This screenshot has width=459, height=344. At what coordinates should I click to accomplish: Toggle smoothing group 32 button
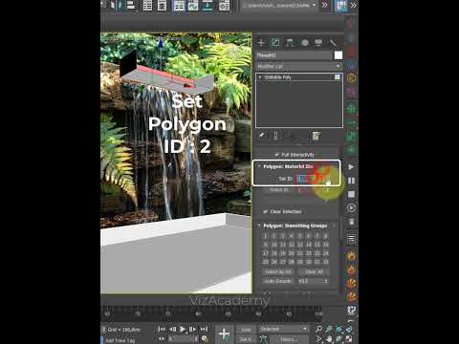tap(325, 262)
